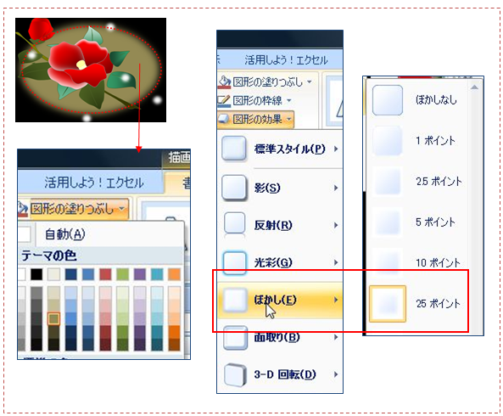Choose 3-D 回転(D) menu entry
The height and width of the screenshot is (416, 503).
coord(280,374)
